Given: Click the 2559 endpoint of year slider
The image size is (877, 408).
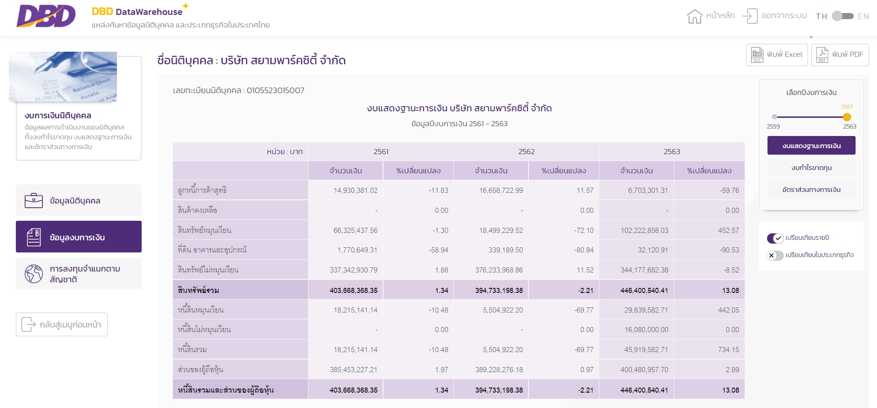Looking at the screenshot, I should point(774,117).
